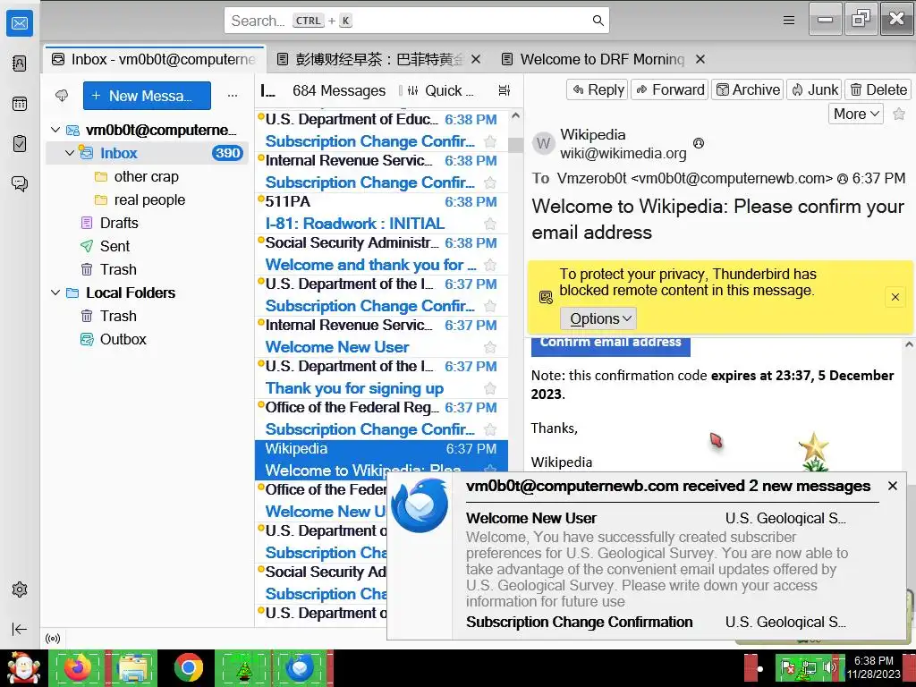Click the remote content blocked icon

pos(546,297)
